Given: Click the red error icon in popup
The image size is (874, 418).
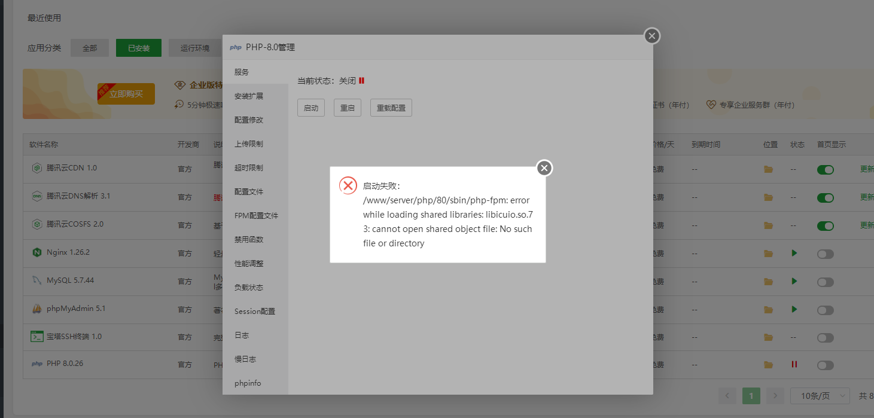Looking at the screenshot, I should click(x=348, y=185).
